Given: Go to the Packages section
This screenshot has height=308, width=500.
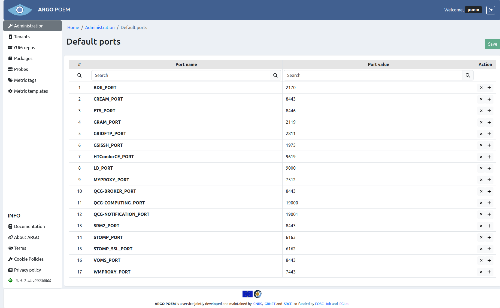Looking at the screenshot, I should [x=23, y=58].
